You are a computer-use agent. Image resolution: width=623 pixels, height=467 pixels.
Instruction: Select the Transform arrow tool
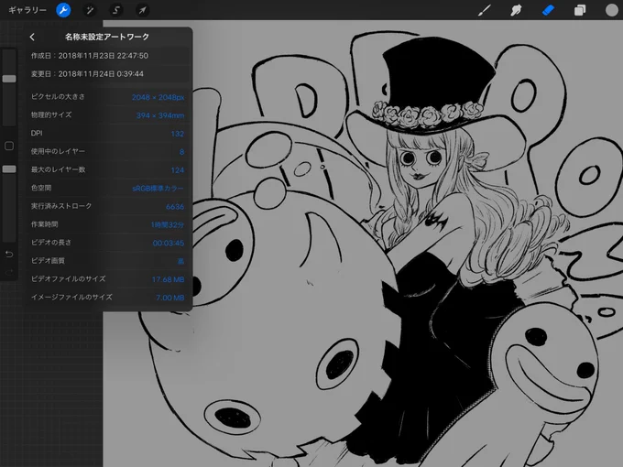click(x=142, y=10)
